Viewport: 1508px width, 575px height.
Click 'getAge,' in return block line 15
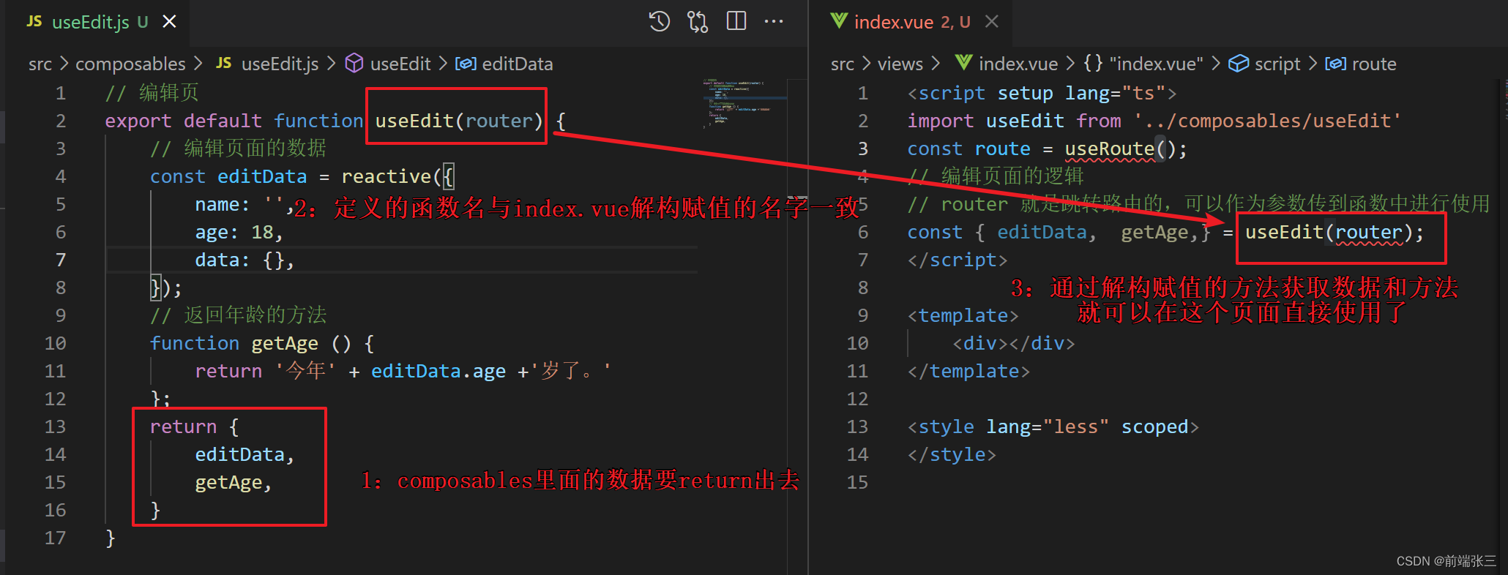[233, 483]
